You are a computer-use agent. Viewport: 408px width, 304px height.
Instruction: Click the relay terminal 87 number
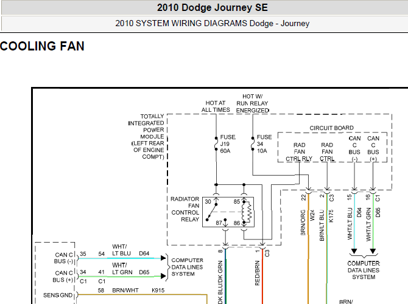tap(219, 223)
